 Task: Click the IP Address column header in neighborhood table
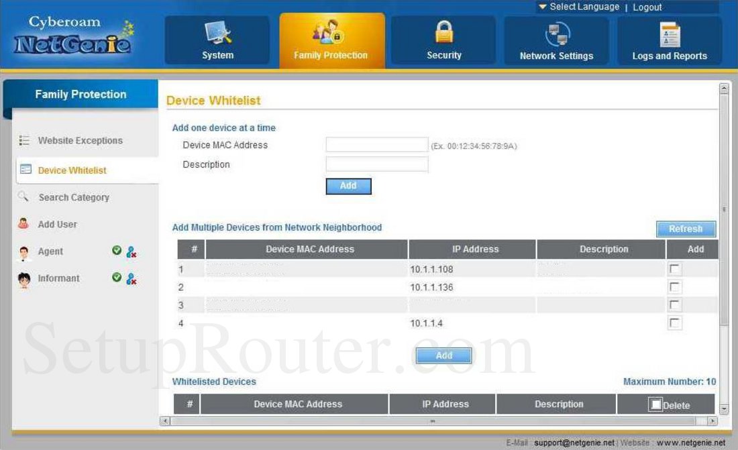(x=472, y=249)
